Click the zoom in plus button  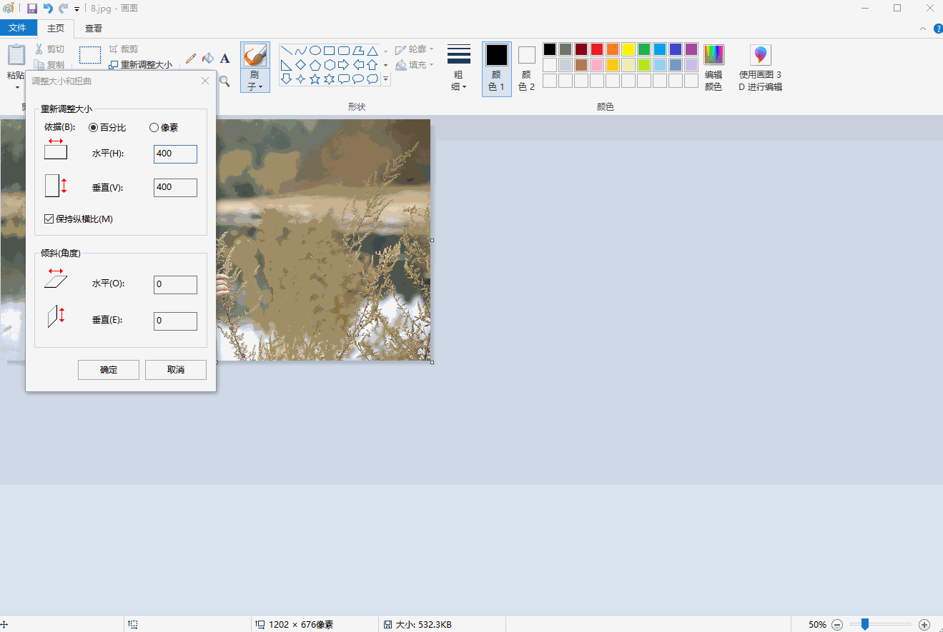924,624
